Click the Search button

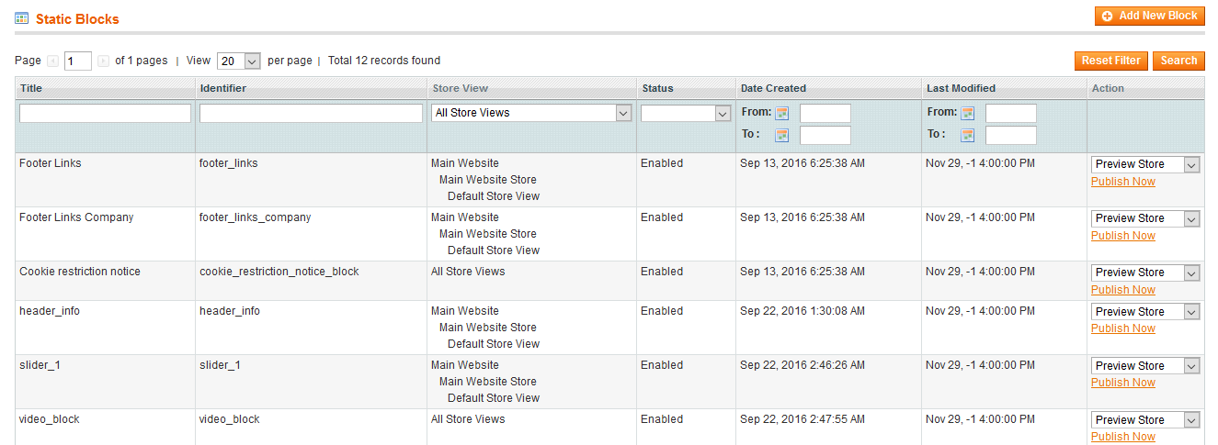1178,61
